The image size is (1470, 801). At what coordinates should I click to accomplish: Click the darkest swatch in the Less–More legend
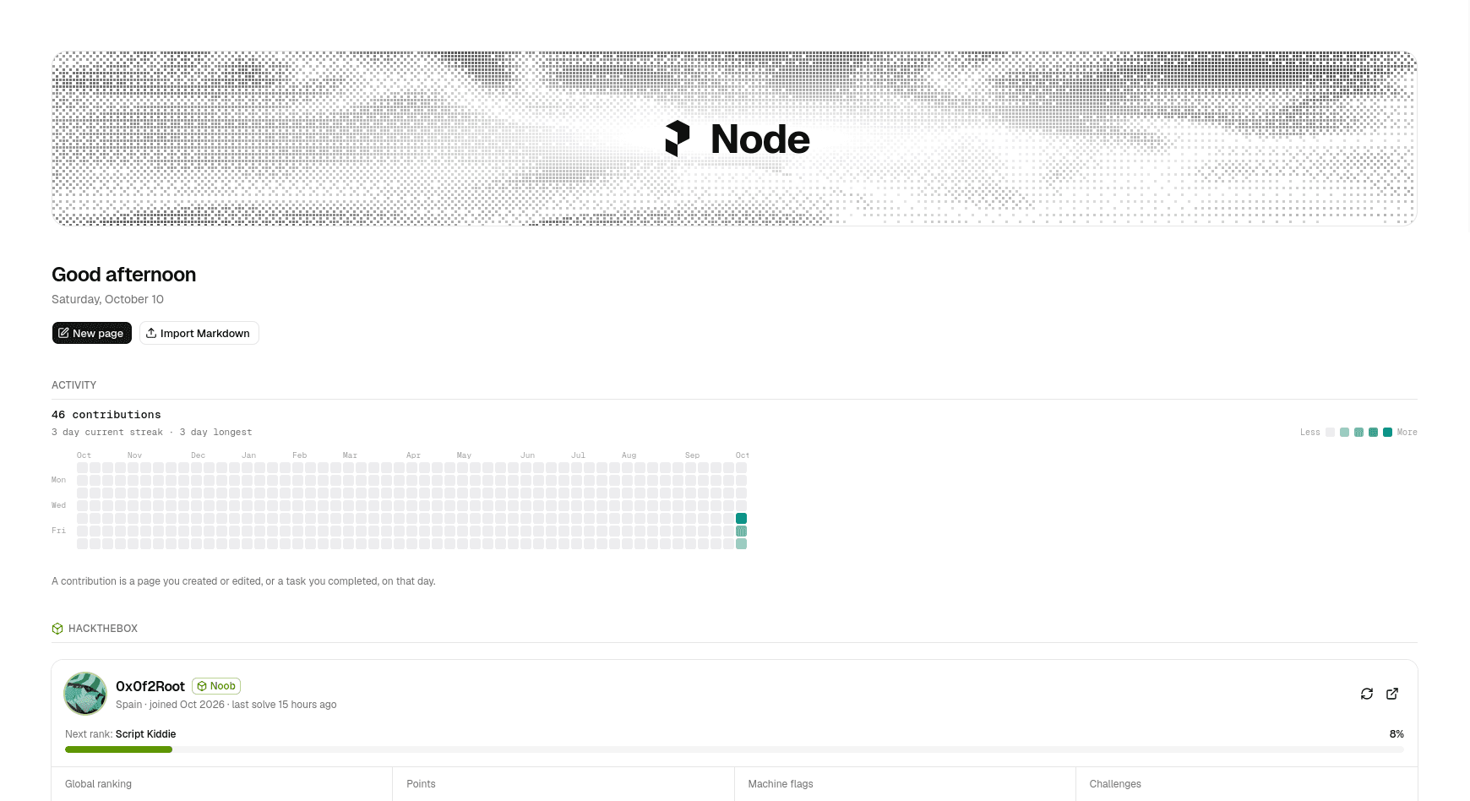pyautogui.click(x=1387, y=432)
